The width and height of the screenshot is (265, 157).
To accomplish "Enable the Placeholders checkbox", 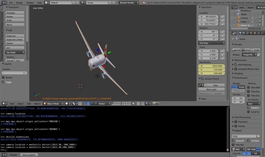I will (x=233, y=145).
